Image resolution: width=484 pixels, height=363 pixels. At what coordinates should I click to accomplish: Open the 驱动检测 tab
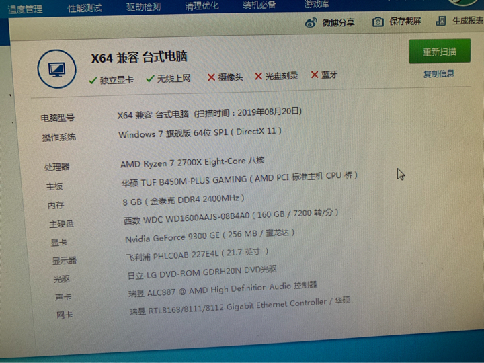pos(143,7)
